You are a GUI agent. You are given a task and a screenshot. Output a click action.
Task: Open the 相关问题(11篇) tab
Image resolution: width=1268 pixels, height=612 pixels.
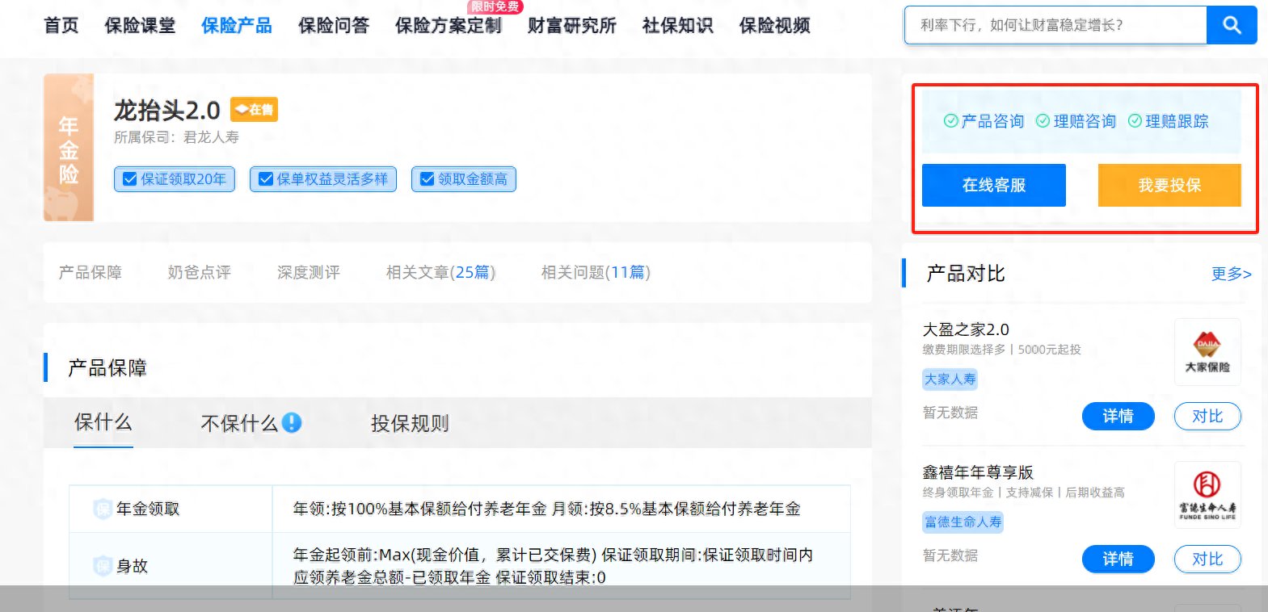[596, 273]
